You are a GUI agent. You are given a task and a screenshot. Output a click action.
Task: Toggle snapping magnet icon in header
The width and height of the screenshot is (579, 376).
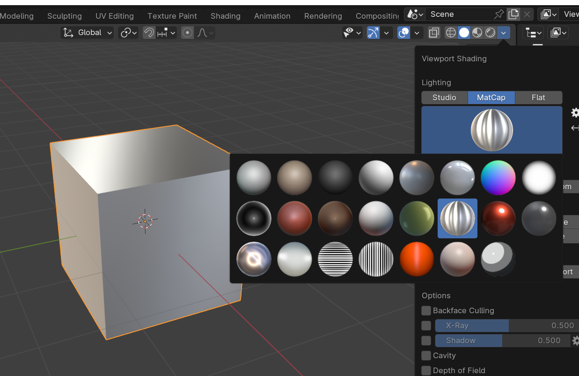pos(149,33)
